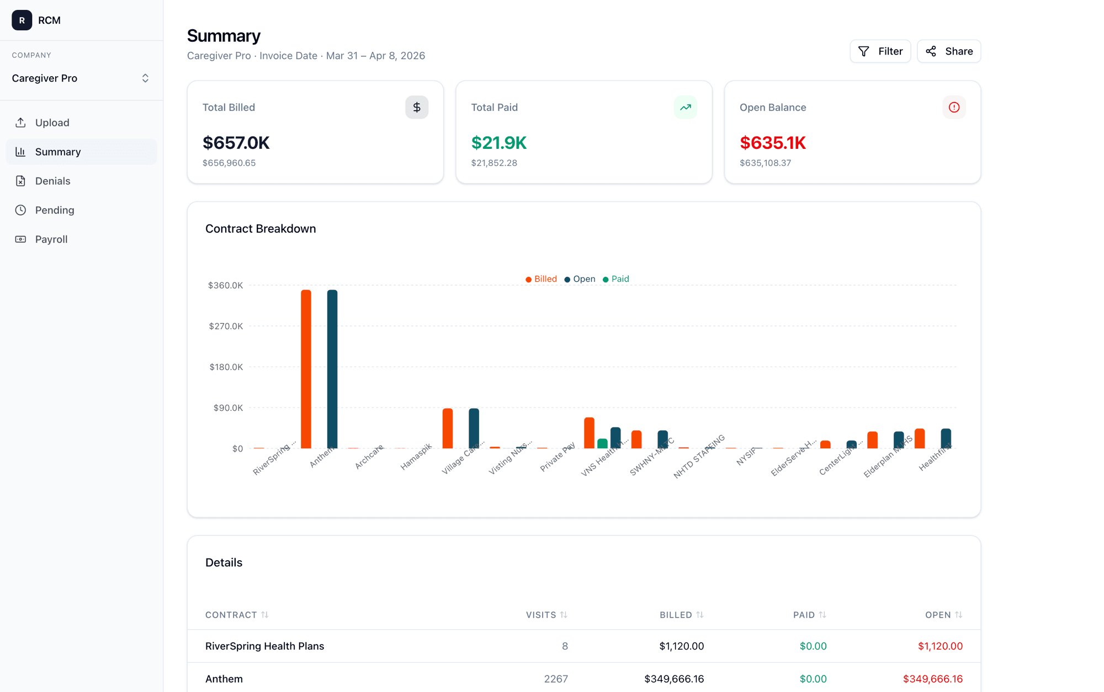Viewport: 1104px width, 692px height.
Task: Switch to the Summary section
Action: [58, 152]
